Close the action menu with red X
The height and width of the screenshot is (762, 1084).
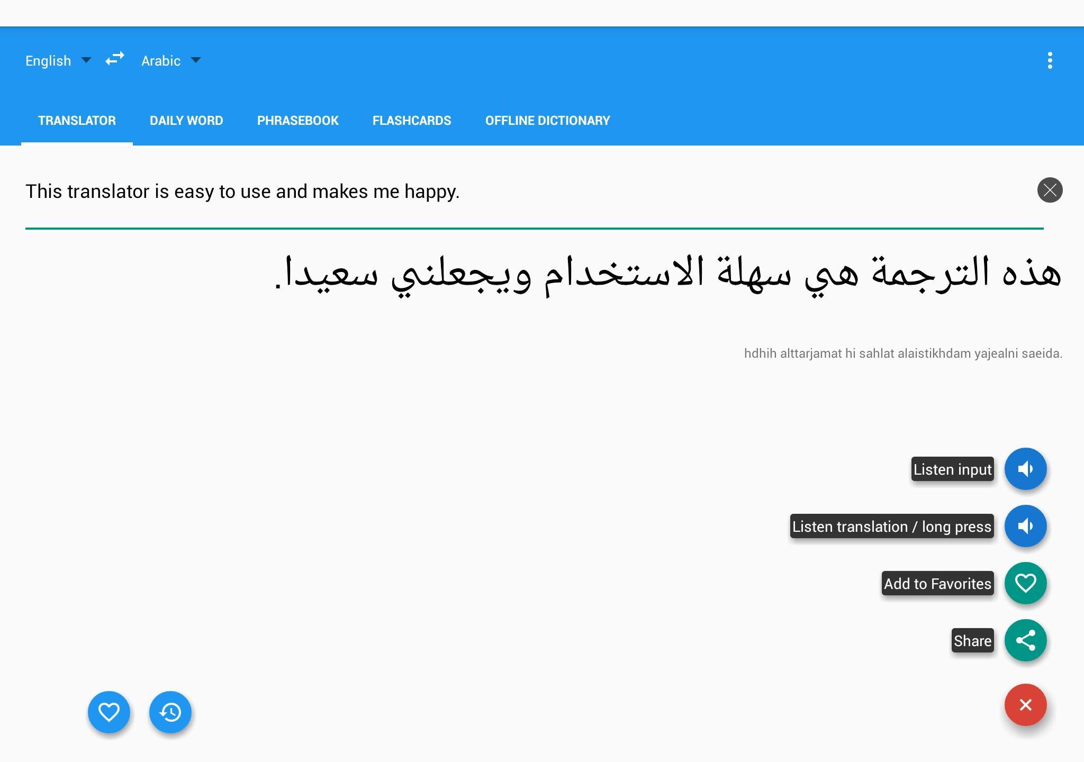tap(1025, 704)
